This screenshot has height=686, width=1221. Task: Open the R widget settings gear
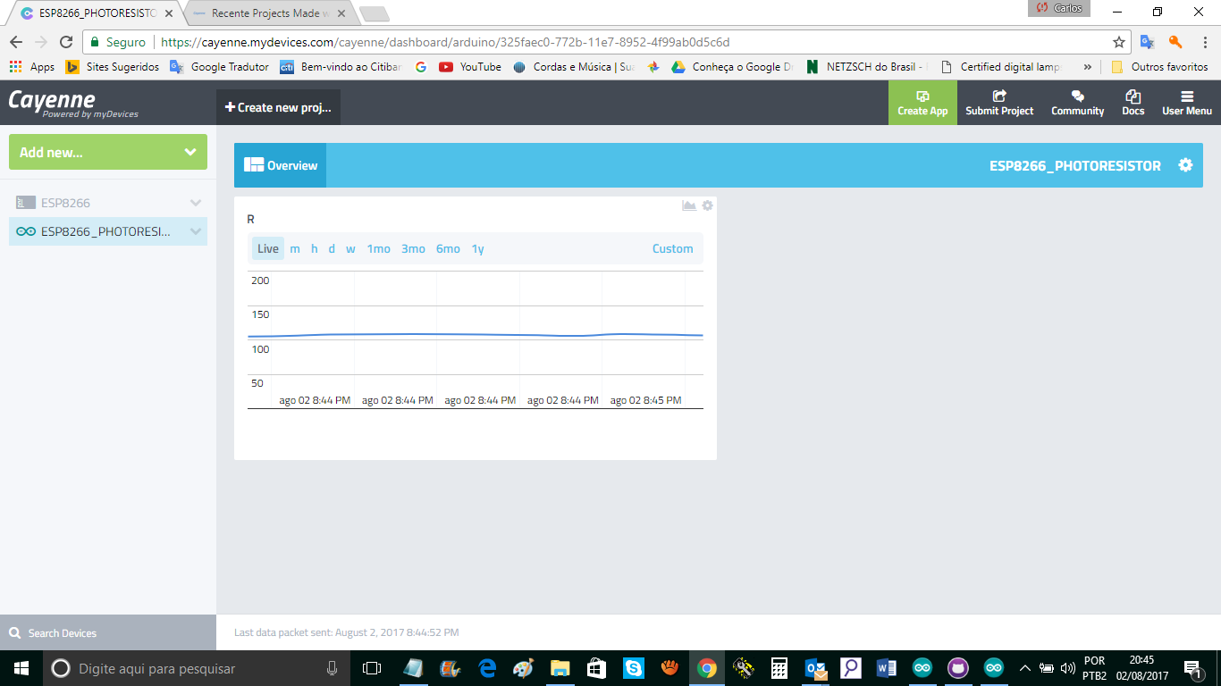click(708, 205)
